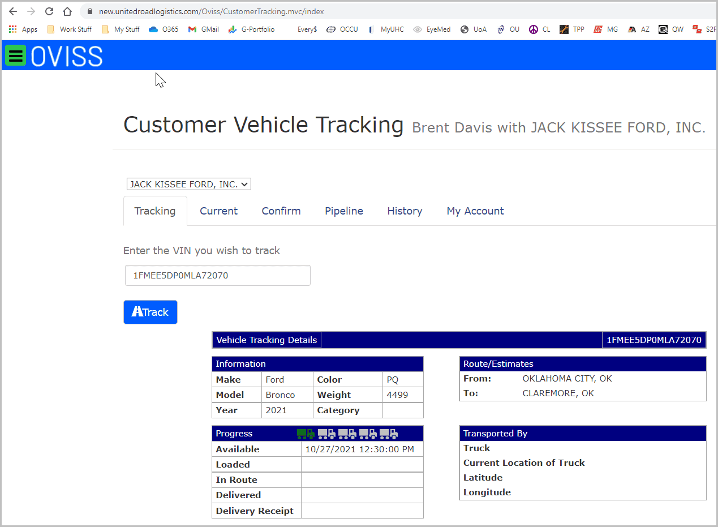Image resolution: width=718 pixels, height=527 pixels.
Task: Expand the JACK KISSEE FORD dealer dropdown
Action: click(x=188, y=184)
